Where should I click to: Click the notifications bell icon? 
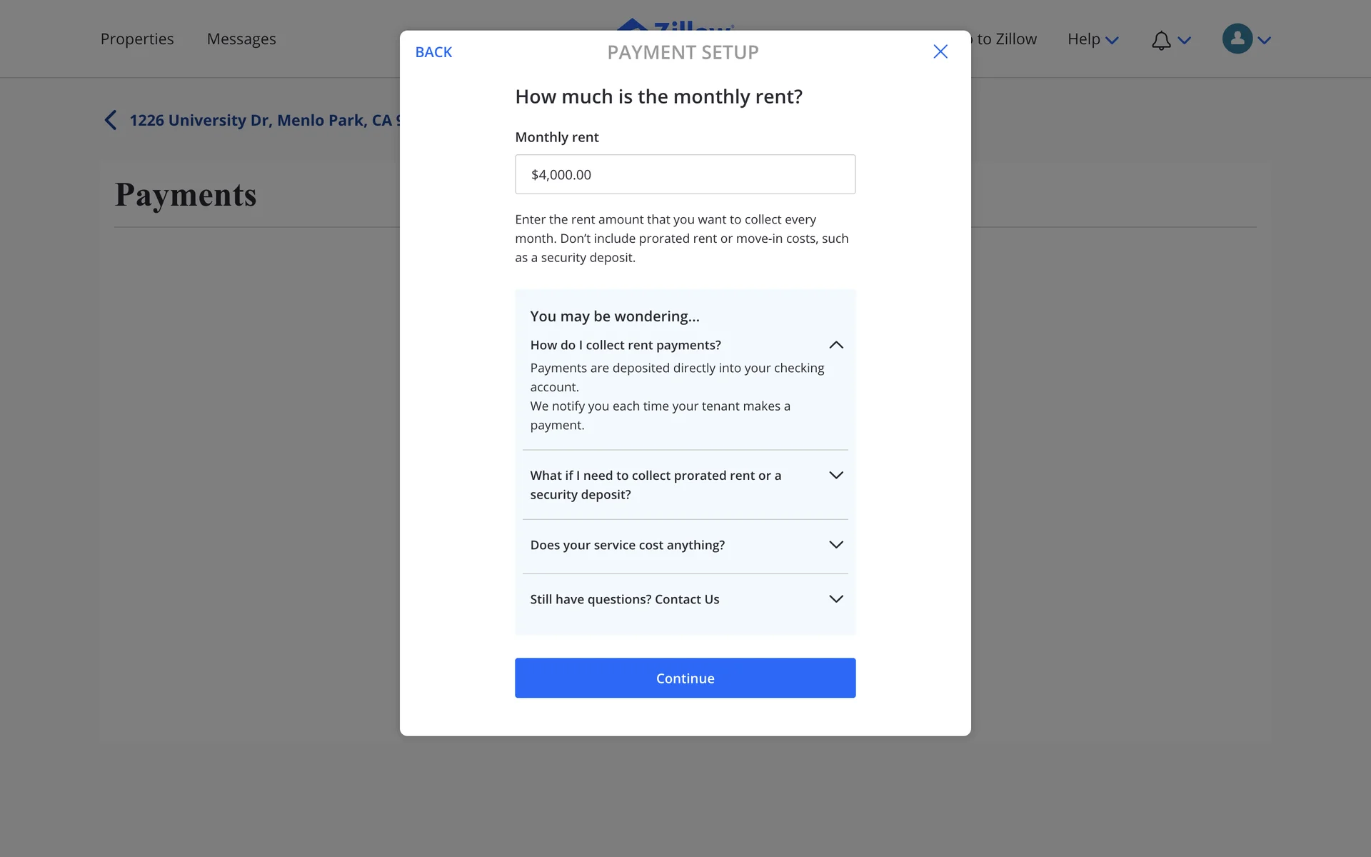1161,40
